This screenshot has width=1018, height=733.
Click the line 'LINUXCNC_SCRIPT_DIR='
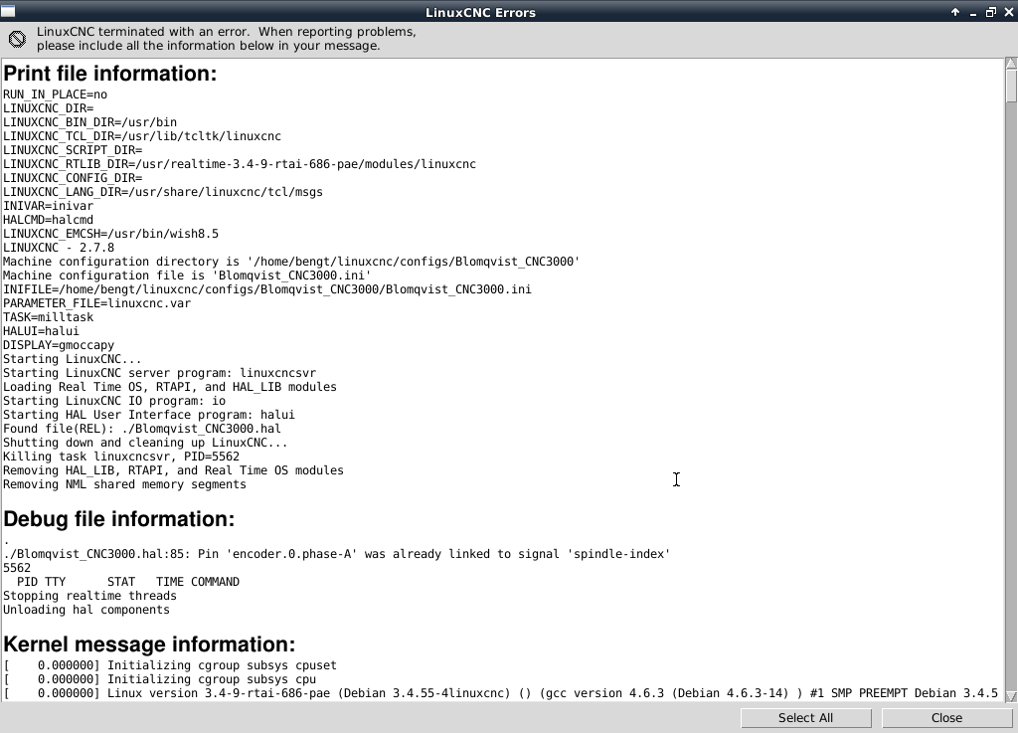coord(73,150)
